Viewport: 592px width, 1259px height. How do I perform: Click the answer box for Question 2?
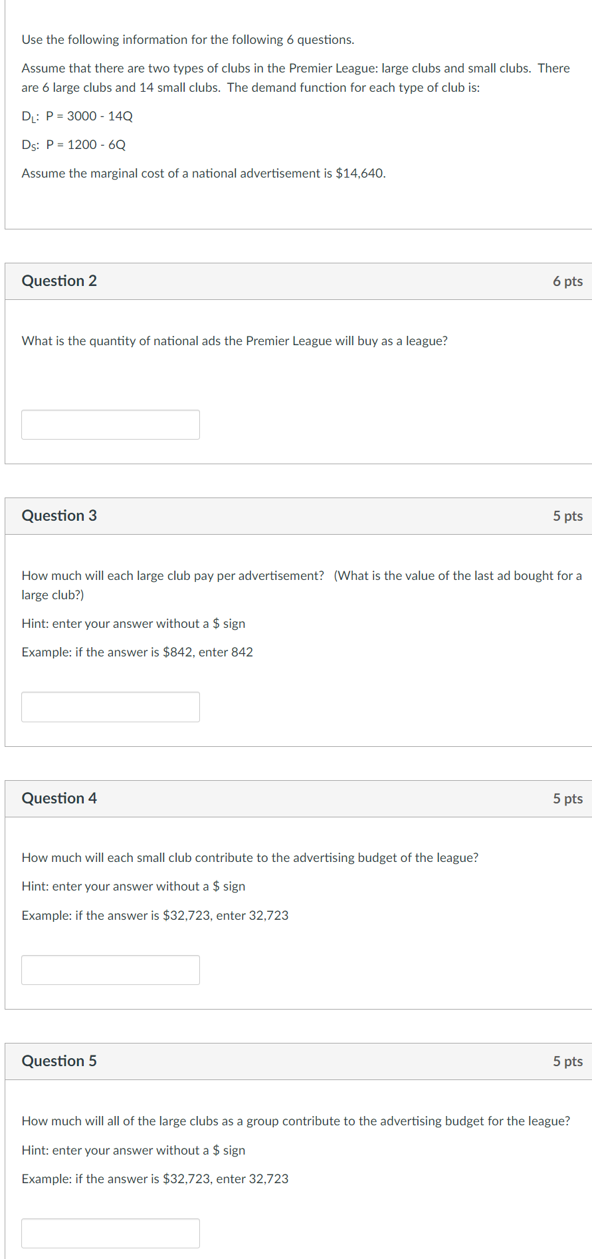tap(110, 424)
